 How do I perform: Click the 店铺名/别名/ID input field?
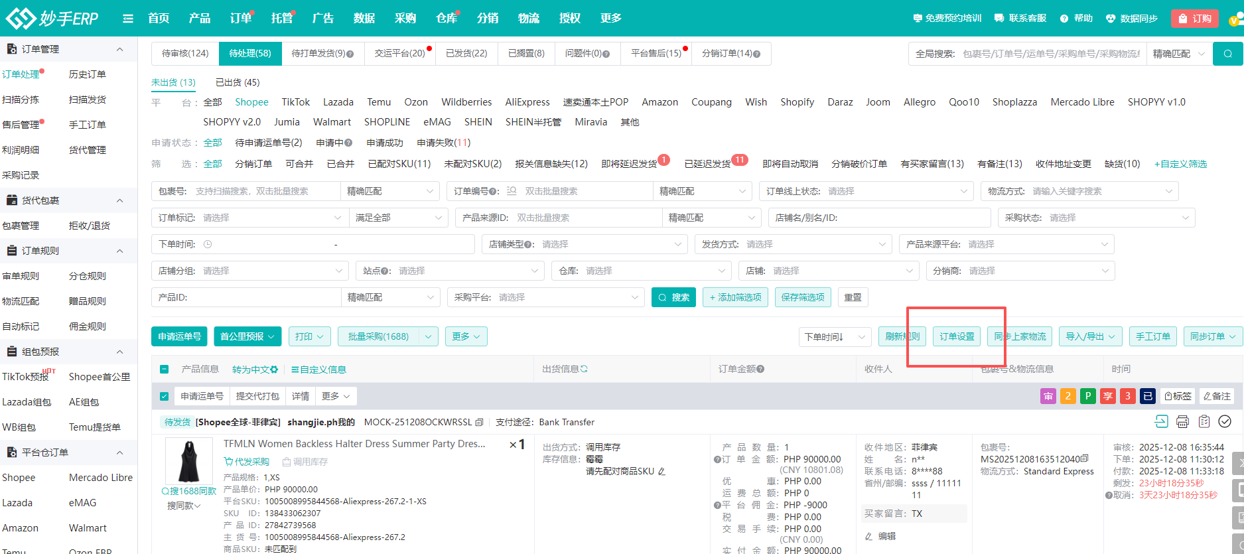(879, 218)
